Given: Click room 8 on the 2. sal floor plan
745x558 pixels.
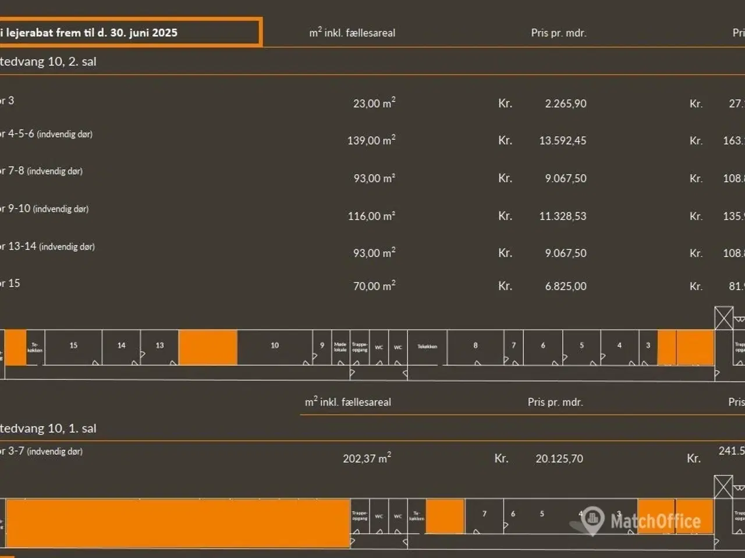Looking at the screenshot, I should [476, 347].
